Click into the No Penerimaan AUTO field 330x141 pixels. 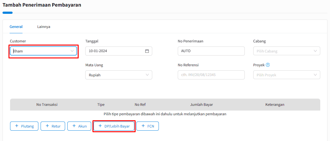tap(211, 51)
